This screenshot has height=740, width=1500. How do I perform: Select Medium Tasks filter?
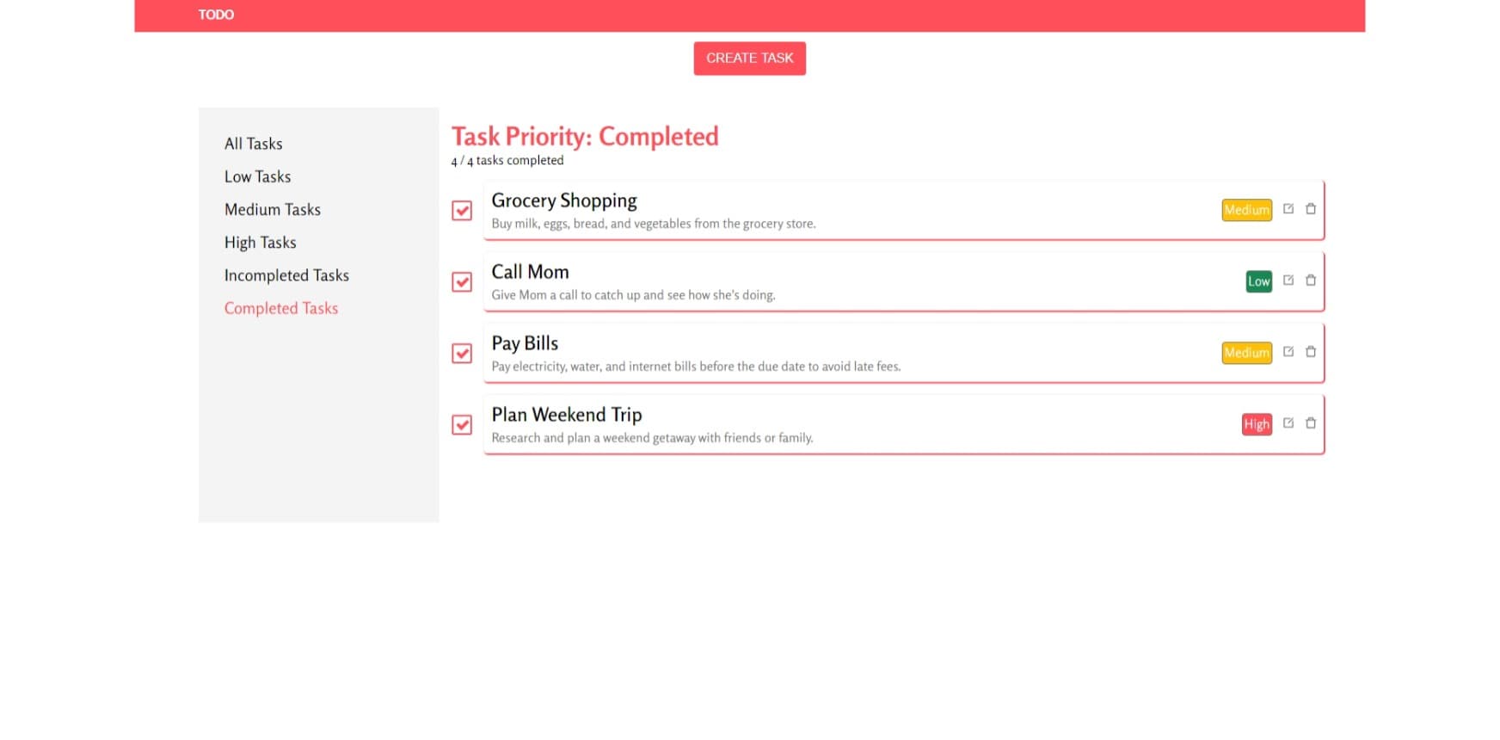click(273, 209)
